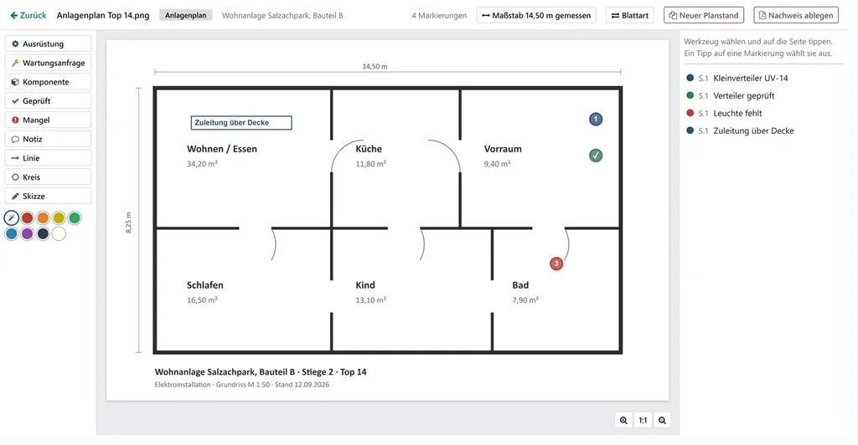Click the zoom in magnifier icon

pos(623,421)
